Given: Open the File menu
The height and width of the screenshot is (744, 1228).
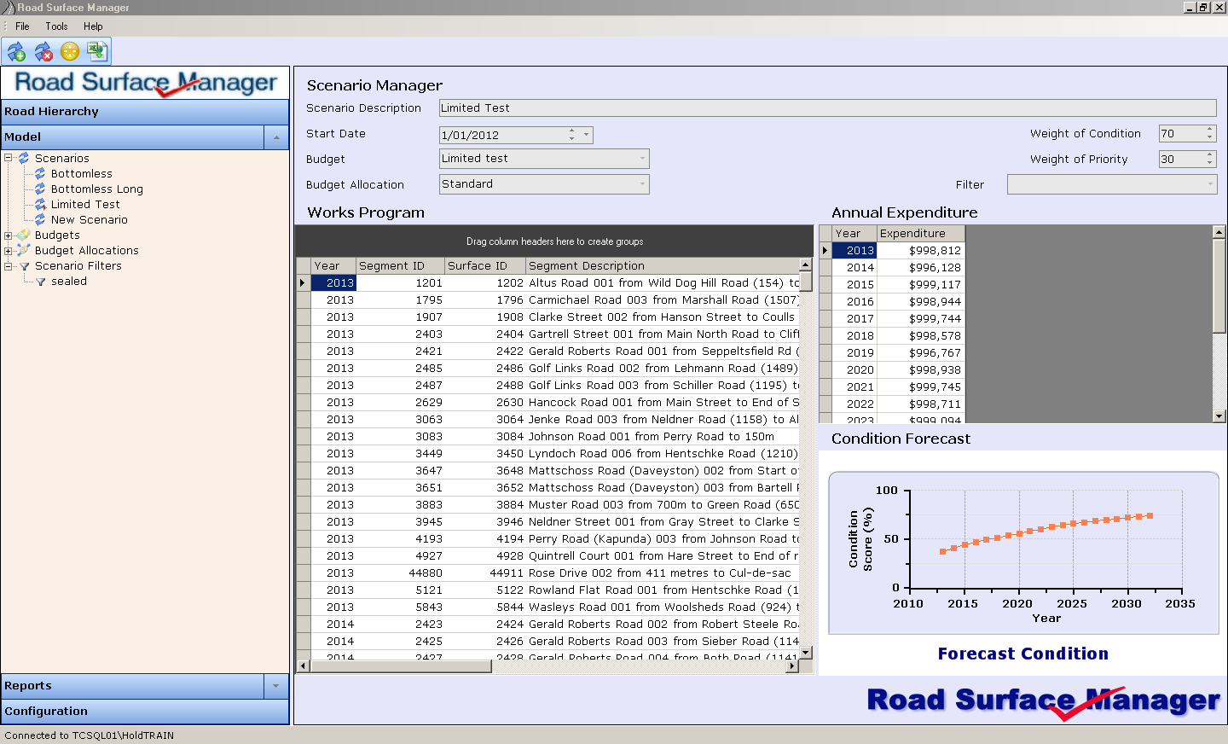Looking at the screenshot, I should 22,26.
